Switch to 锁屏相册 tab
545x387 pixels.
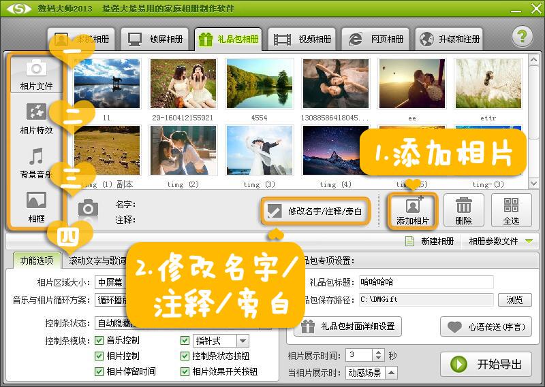(x=155, y=39)
